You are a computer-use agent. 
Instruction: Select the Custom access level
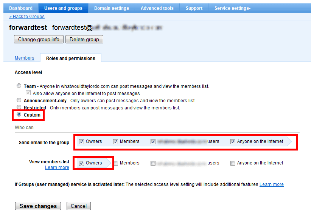pos(19,115)
